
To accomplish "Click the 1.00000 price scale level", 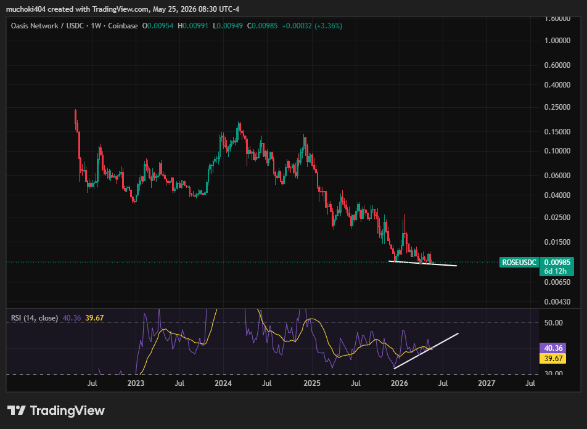I will (x=557, y=41).
